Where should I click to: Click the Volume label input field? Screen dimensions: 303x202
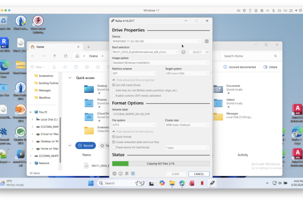pos(161,114)
